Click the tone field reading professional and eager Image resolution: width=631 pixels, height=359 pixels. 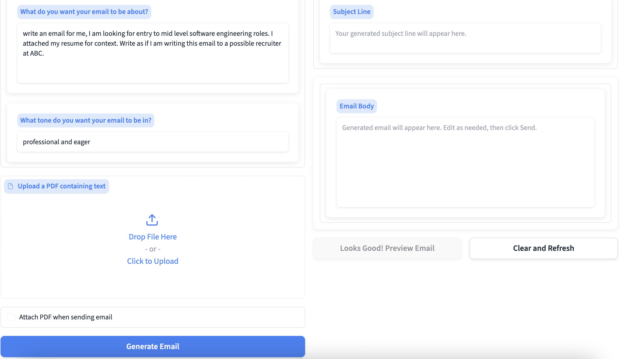click(153, 142)
